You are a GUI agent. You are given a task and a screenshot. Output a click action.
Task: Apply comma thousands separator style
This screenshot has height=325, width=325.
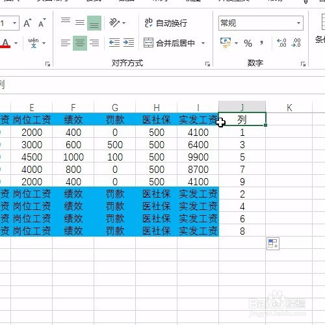pyautogui.click(x=262, y=43)
